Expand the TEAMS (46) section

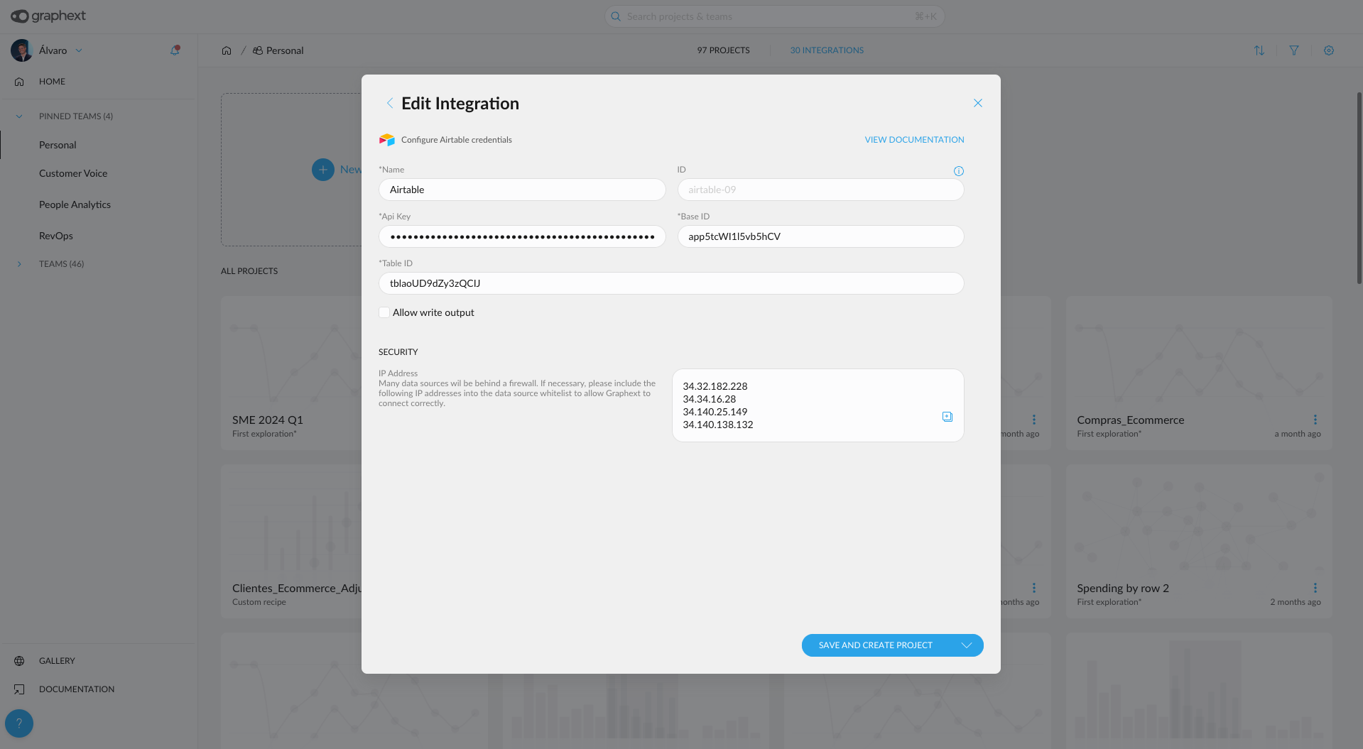click(x=19, y=264)
